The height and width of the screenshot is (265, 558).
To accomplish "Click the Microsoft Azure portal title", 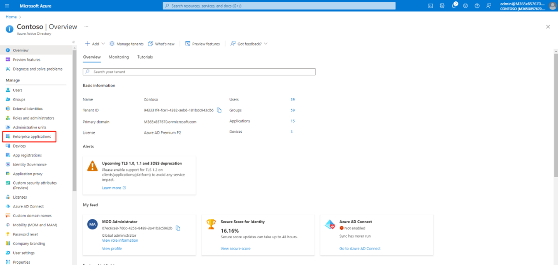I will pos(36,6).
